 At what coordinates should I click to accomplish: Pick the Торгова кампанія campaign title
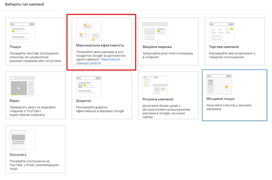pyautogui.click(x=224, y=47)
